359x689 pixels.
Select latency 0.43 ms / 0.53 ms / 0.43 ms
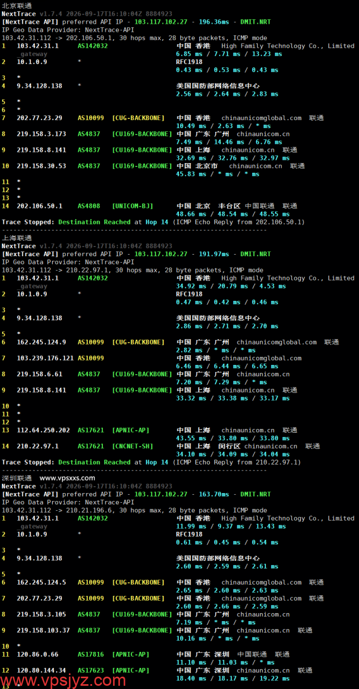[x=227, y=70]
